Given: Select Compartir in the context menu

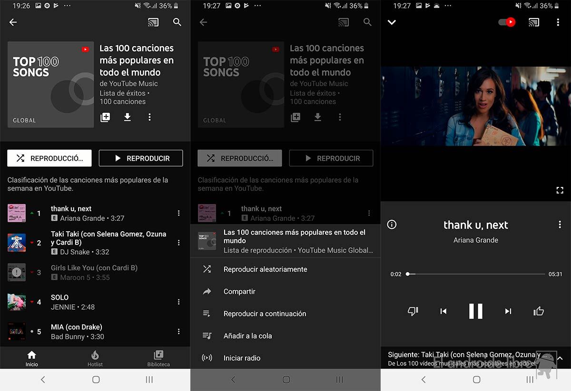Looking at the screenshot, I should (x=285, y=292).
